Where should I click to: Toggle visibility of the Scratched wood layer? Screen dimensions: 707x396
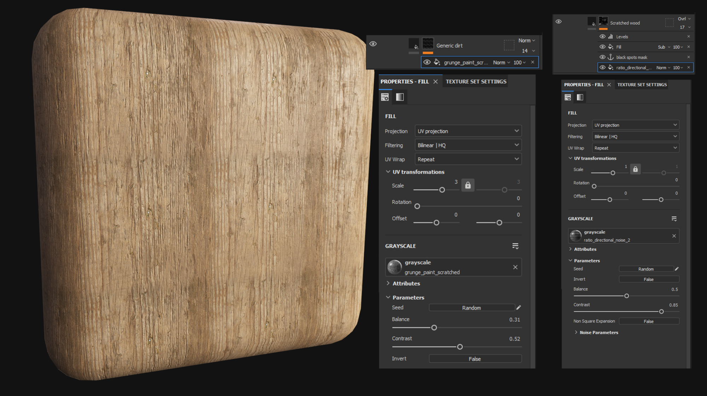point(558,22)
